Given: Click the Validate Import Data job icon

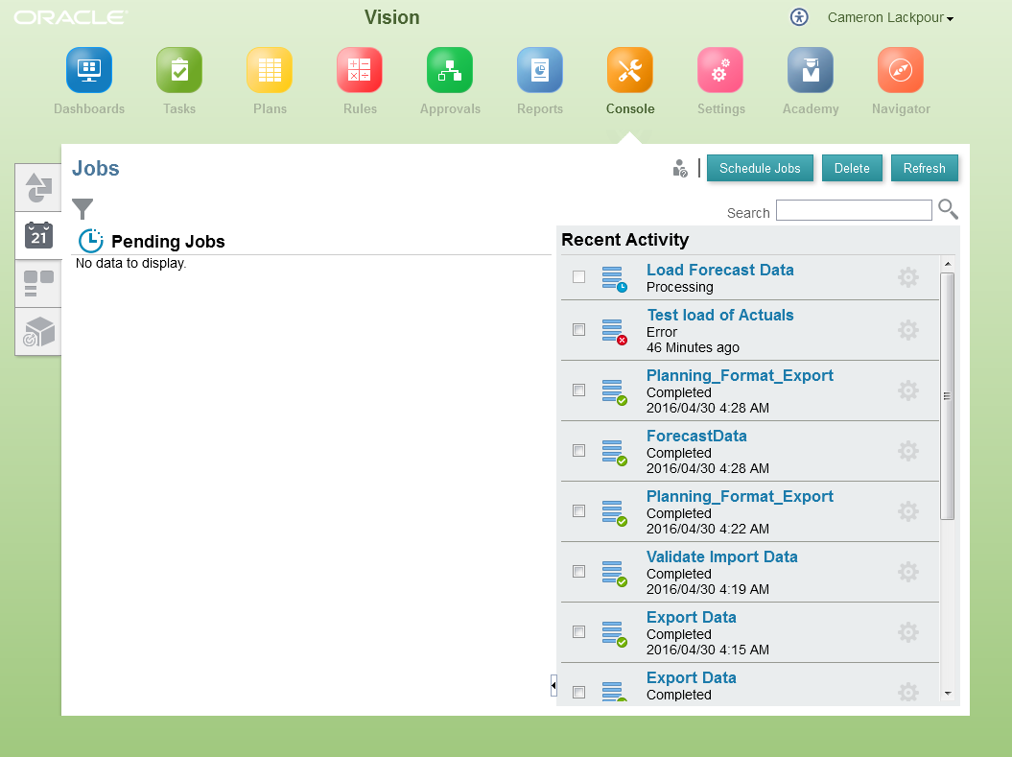Looking at the screenshot, I should pyautogui.click(x=615, y=573).
